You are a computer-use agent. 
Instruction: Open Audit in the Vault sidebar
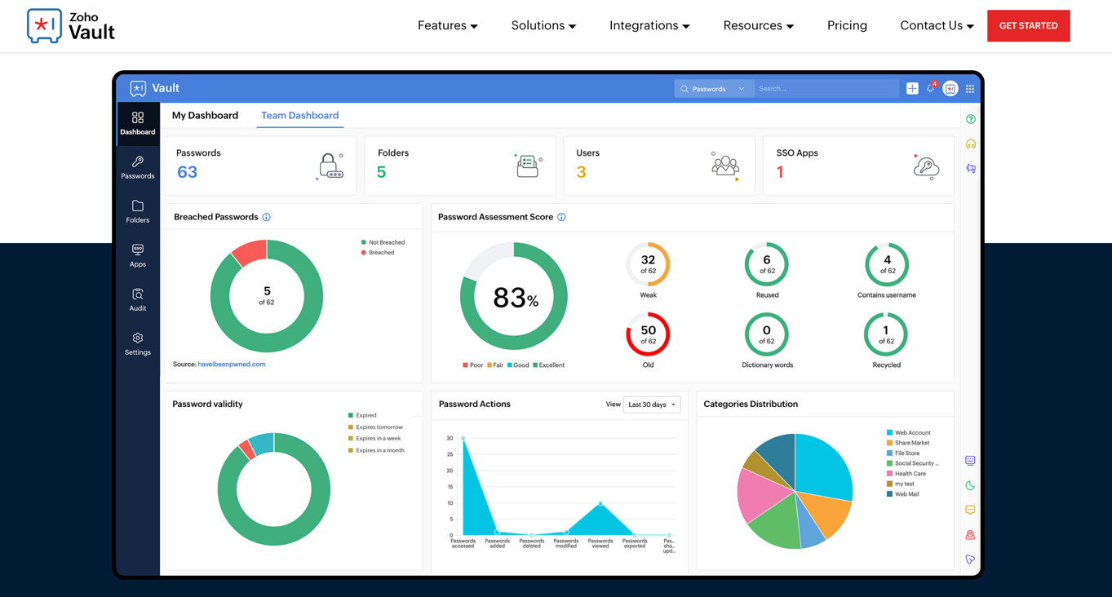coord(137,300)
